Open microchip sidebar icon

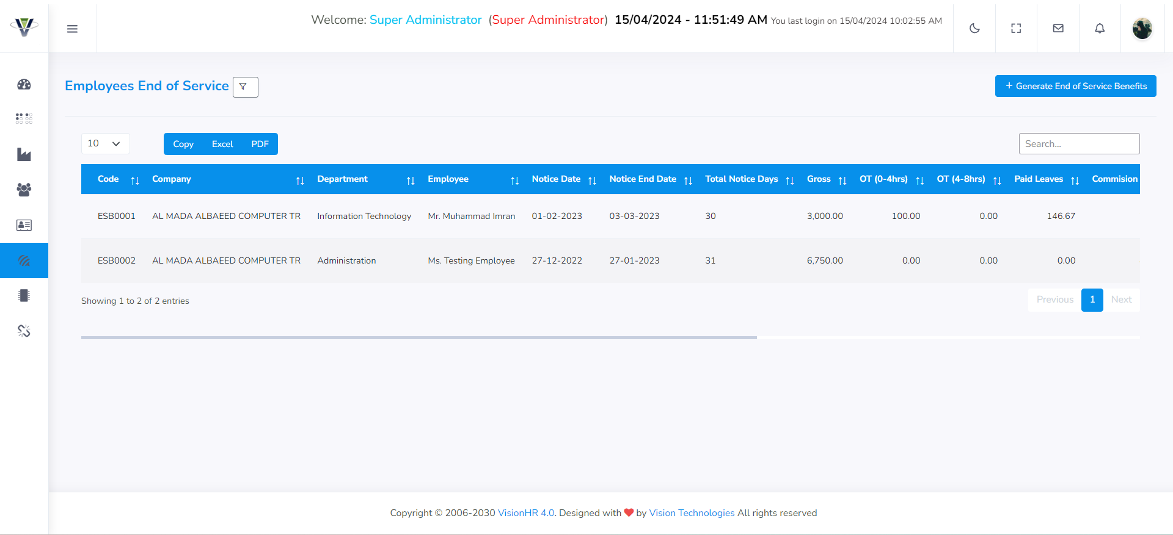24,296
